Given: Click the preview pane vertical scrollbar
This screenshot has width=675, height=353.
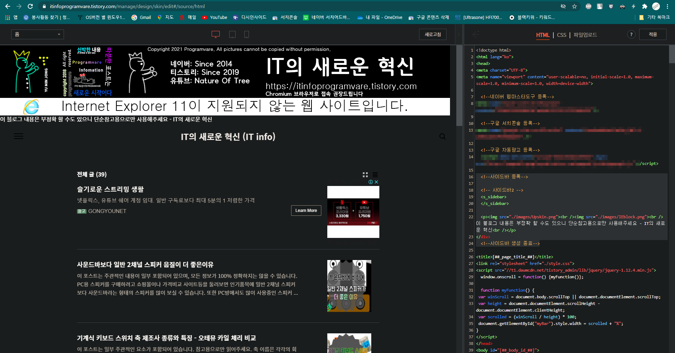Looking at the screenshot, I should coord(459,86).
